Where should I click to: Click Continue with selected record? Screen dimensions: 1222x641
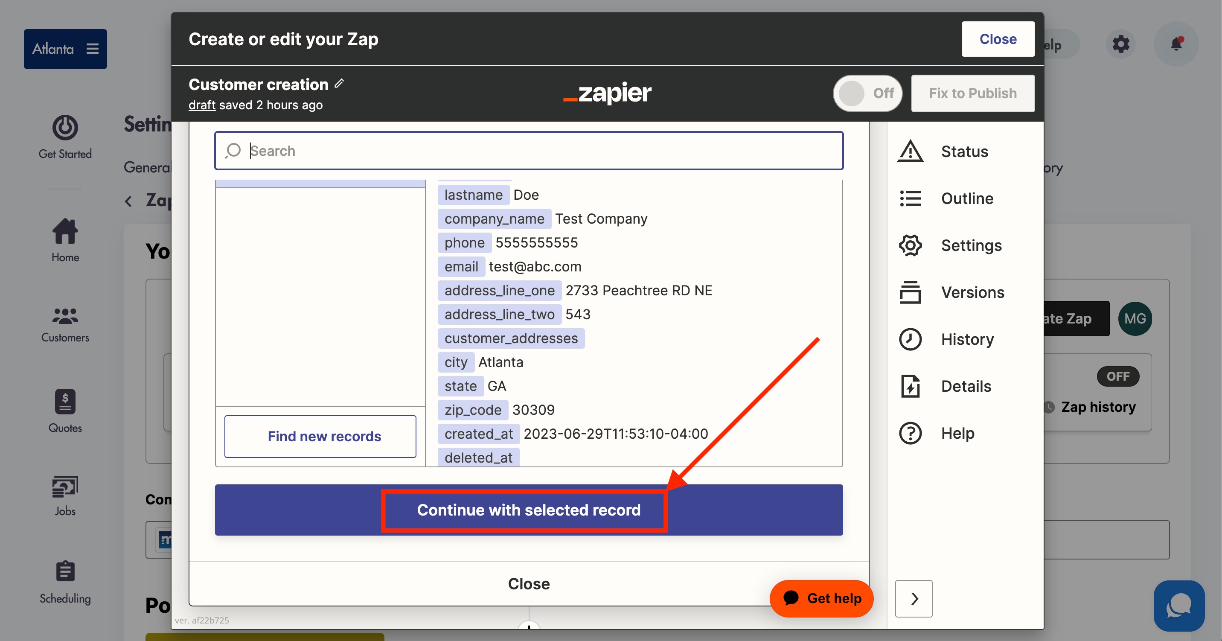(529, 510)
